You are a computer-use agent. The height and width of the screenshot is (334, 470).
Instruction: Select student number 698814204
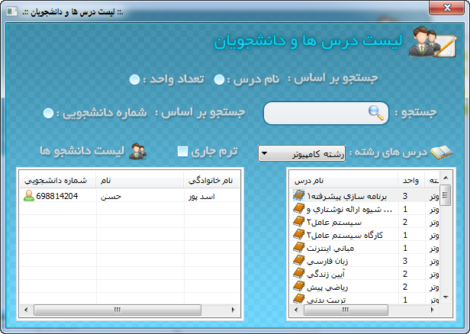tap(57, 196)
